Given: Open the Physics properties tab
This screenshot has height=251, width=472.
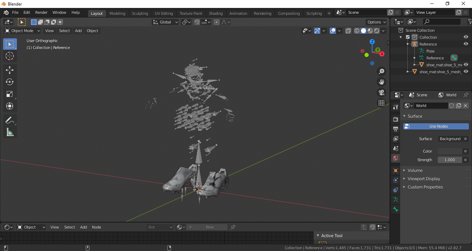Looking at the screenshot, I should 396,180.
